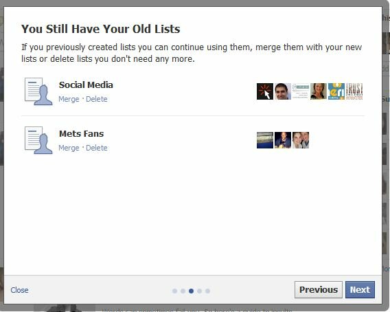The width and height of the screenshot is (390, 312).
Task: Continue with the Next button
Action: [360, 289]
